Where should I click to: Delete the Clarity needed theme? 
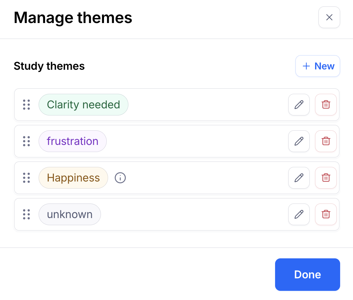coord(326,105)
